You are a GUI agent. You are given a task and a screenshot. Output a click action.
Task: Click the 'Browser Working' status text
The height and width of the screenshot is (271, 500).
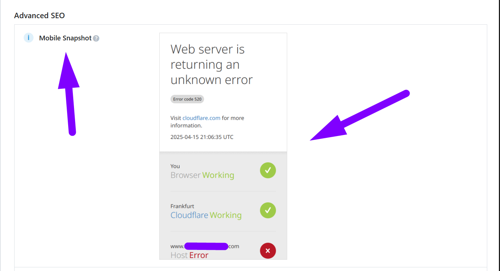click(x=202, y=175)
